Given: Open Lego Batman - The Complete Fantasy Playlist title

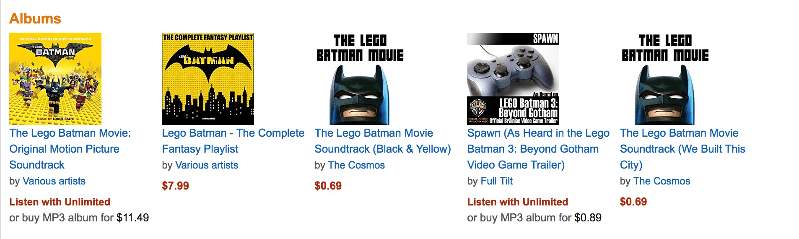Looking at the screenshot, I should pos(233,141).
